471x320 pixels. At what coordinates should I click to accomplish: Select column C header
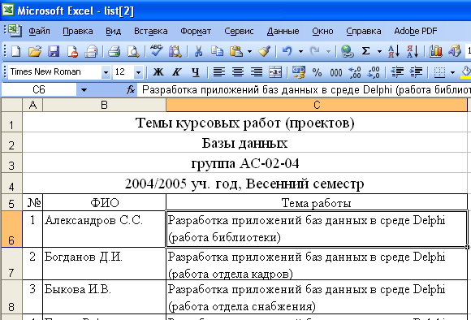pyautogui.click(x=317, y=105)
